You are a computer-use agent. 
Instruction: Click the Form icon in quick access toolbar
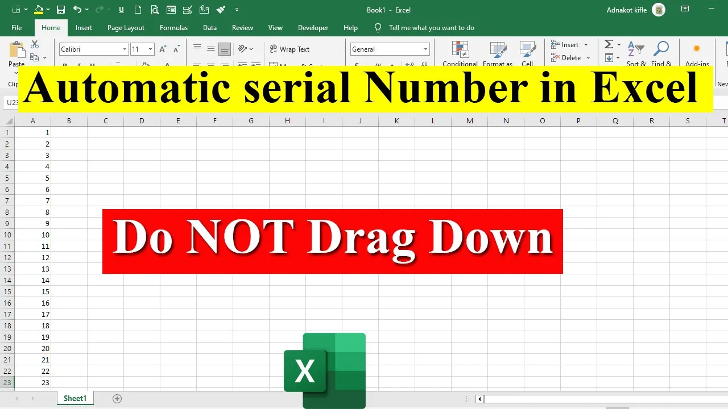[x=171, y=10]
